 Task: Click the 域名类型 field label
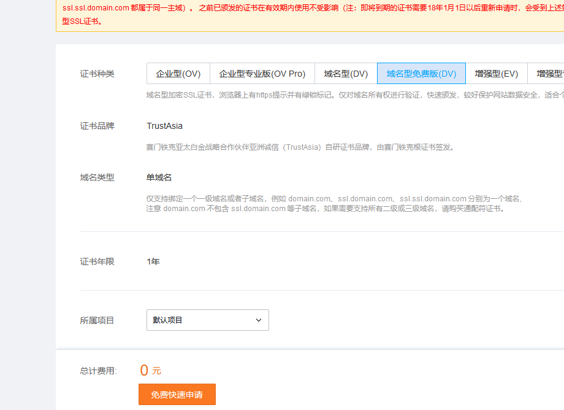coord(97,177)
